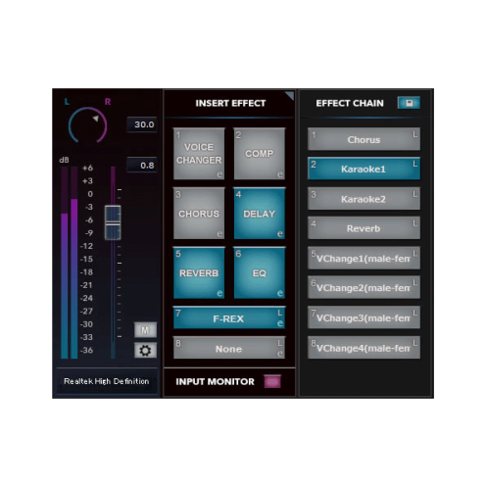Toggle the Comp insert effect
The width and height of the screenshot is (487, 487).
tap(260, 154)
